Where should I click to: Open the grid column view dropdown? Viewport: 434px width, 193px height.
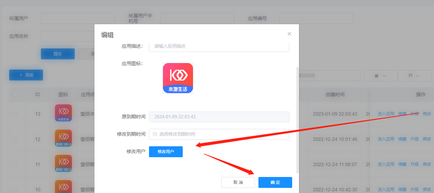(x=381, y=76)
